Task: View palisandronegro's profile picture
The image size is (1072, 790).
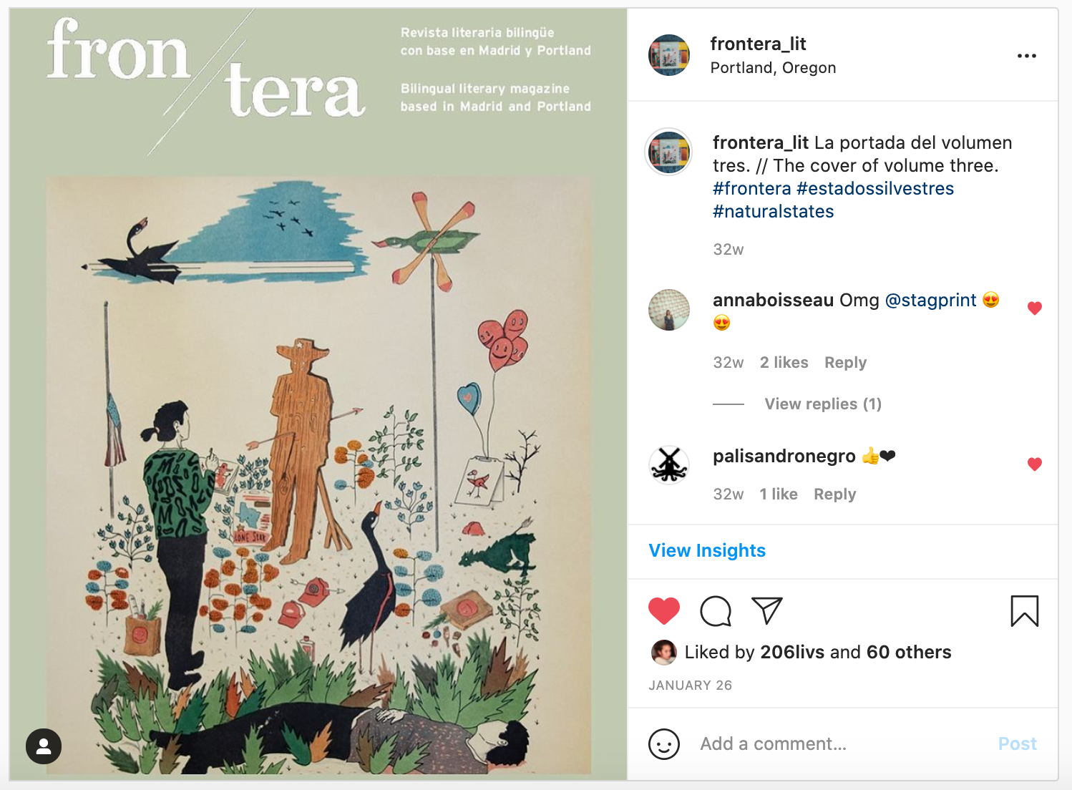Action: pyautogui.click(x=668, y=464)
